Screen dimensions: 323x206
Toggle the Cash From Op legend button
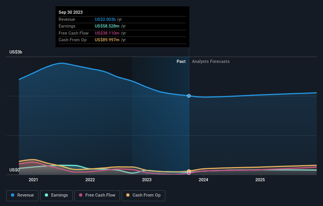pyautogui.click(x=143, y=195)
